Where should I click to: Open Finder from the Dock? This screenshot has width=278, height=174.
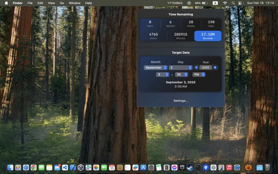pos(10,167)
